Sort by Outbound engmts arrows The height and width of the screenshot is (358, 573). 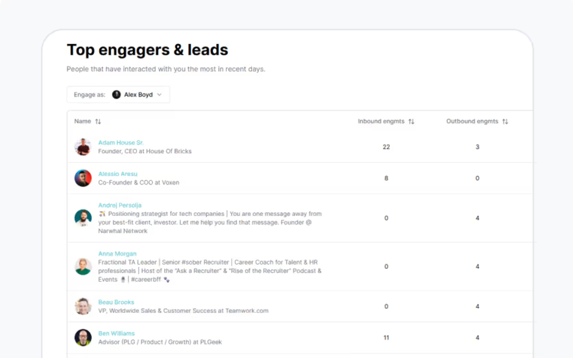(x=505, y=121)
